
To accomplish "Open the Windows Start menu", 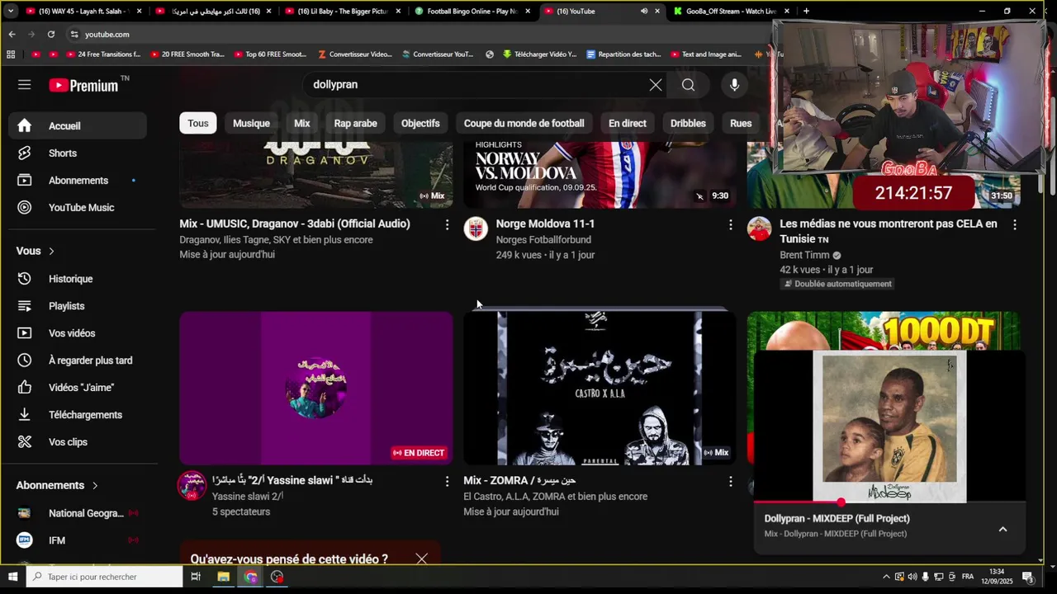I will [12, 577].
